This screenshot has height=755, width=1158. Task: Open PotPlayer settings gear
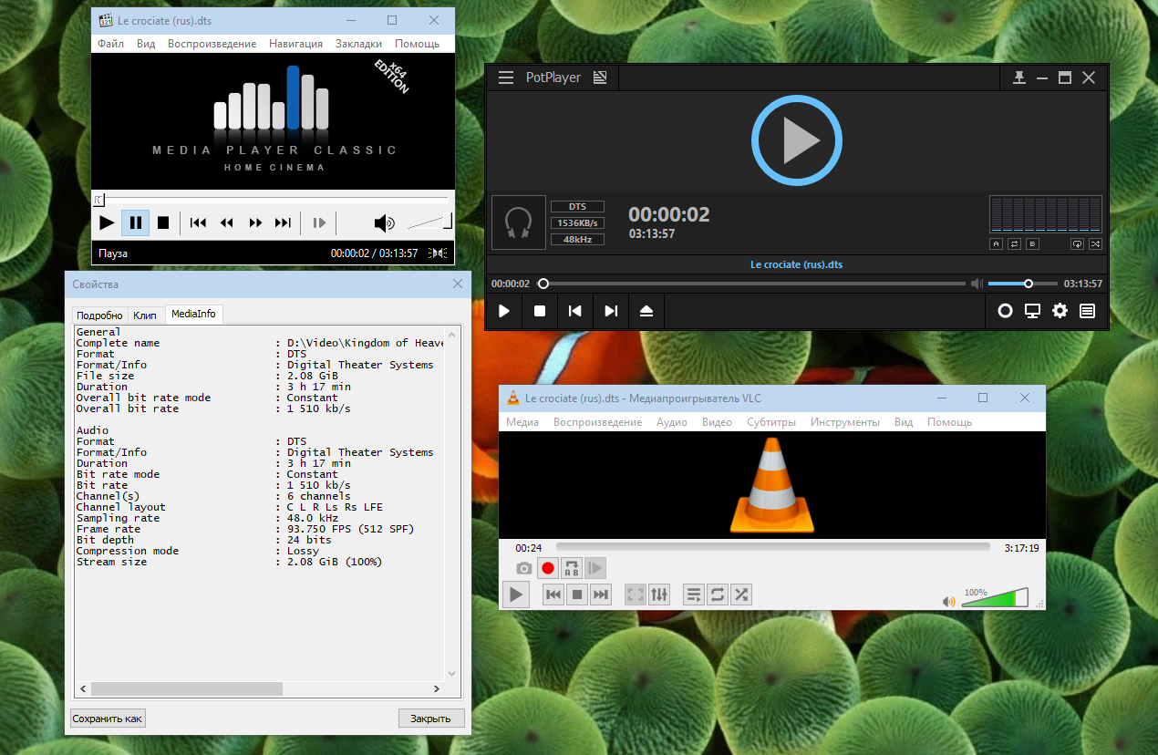point(1060,311)
